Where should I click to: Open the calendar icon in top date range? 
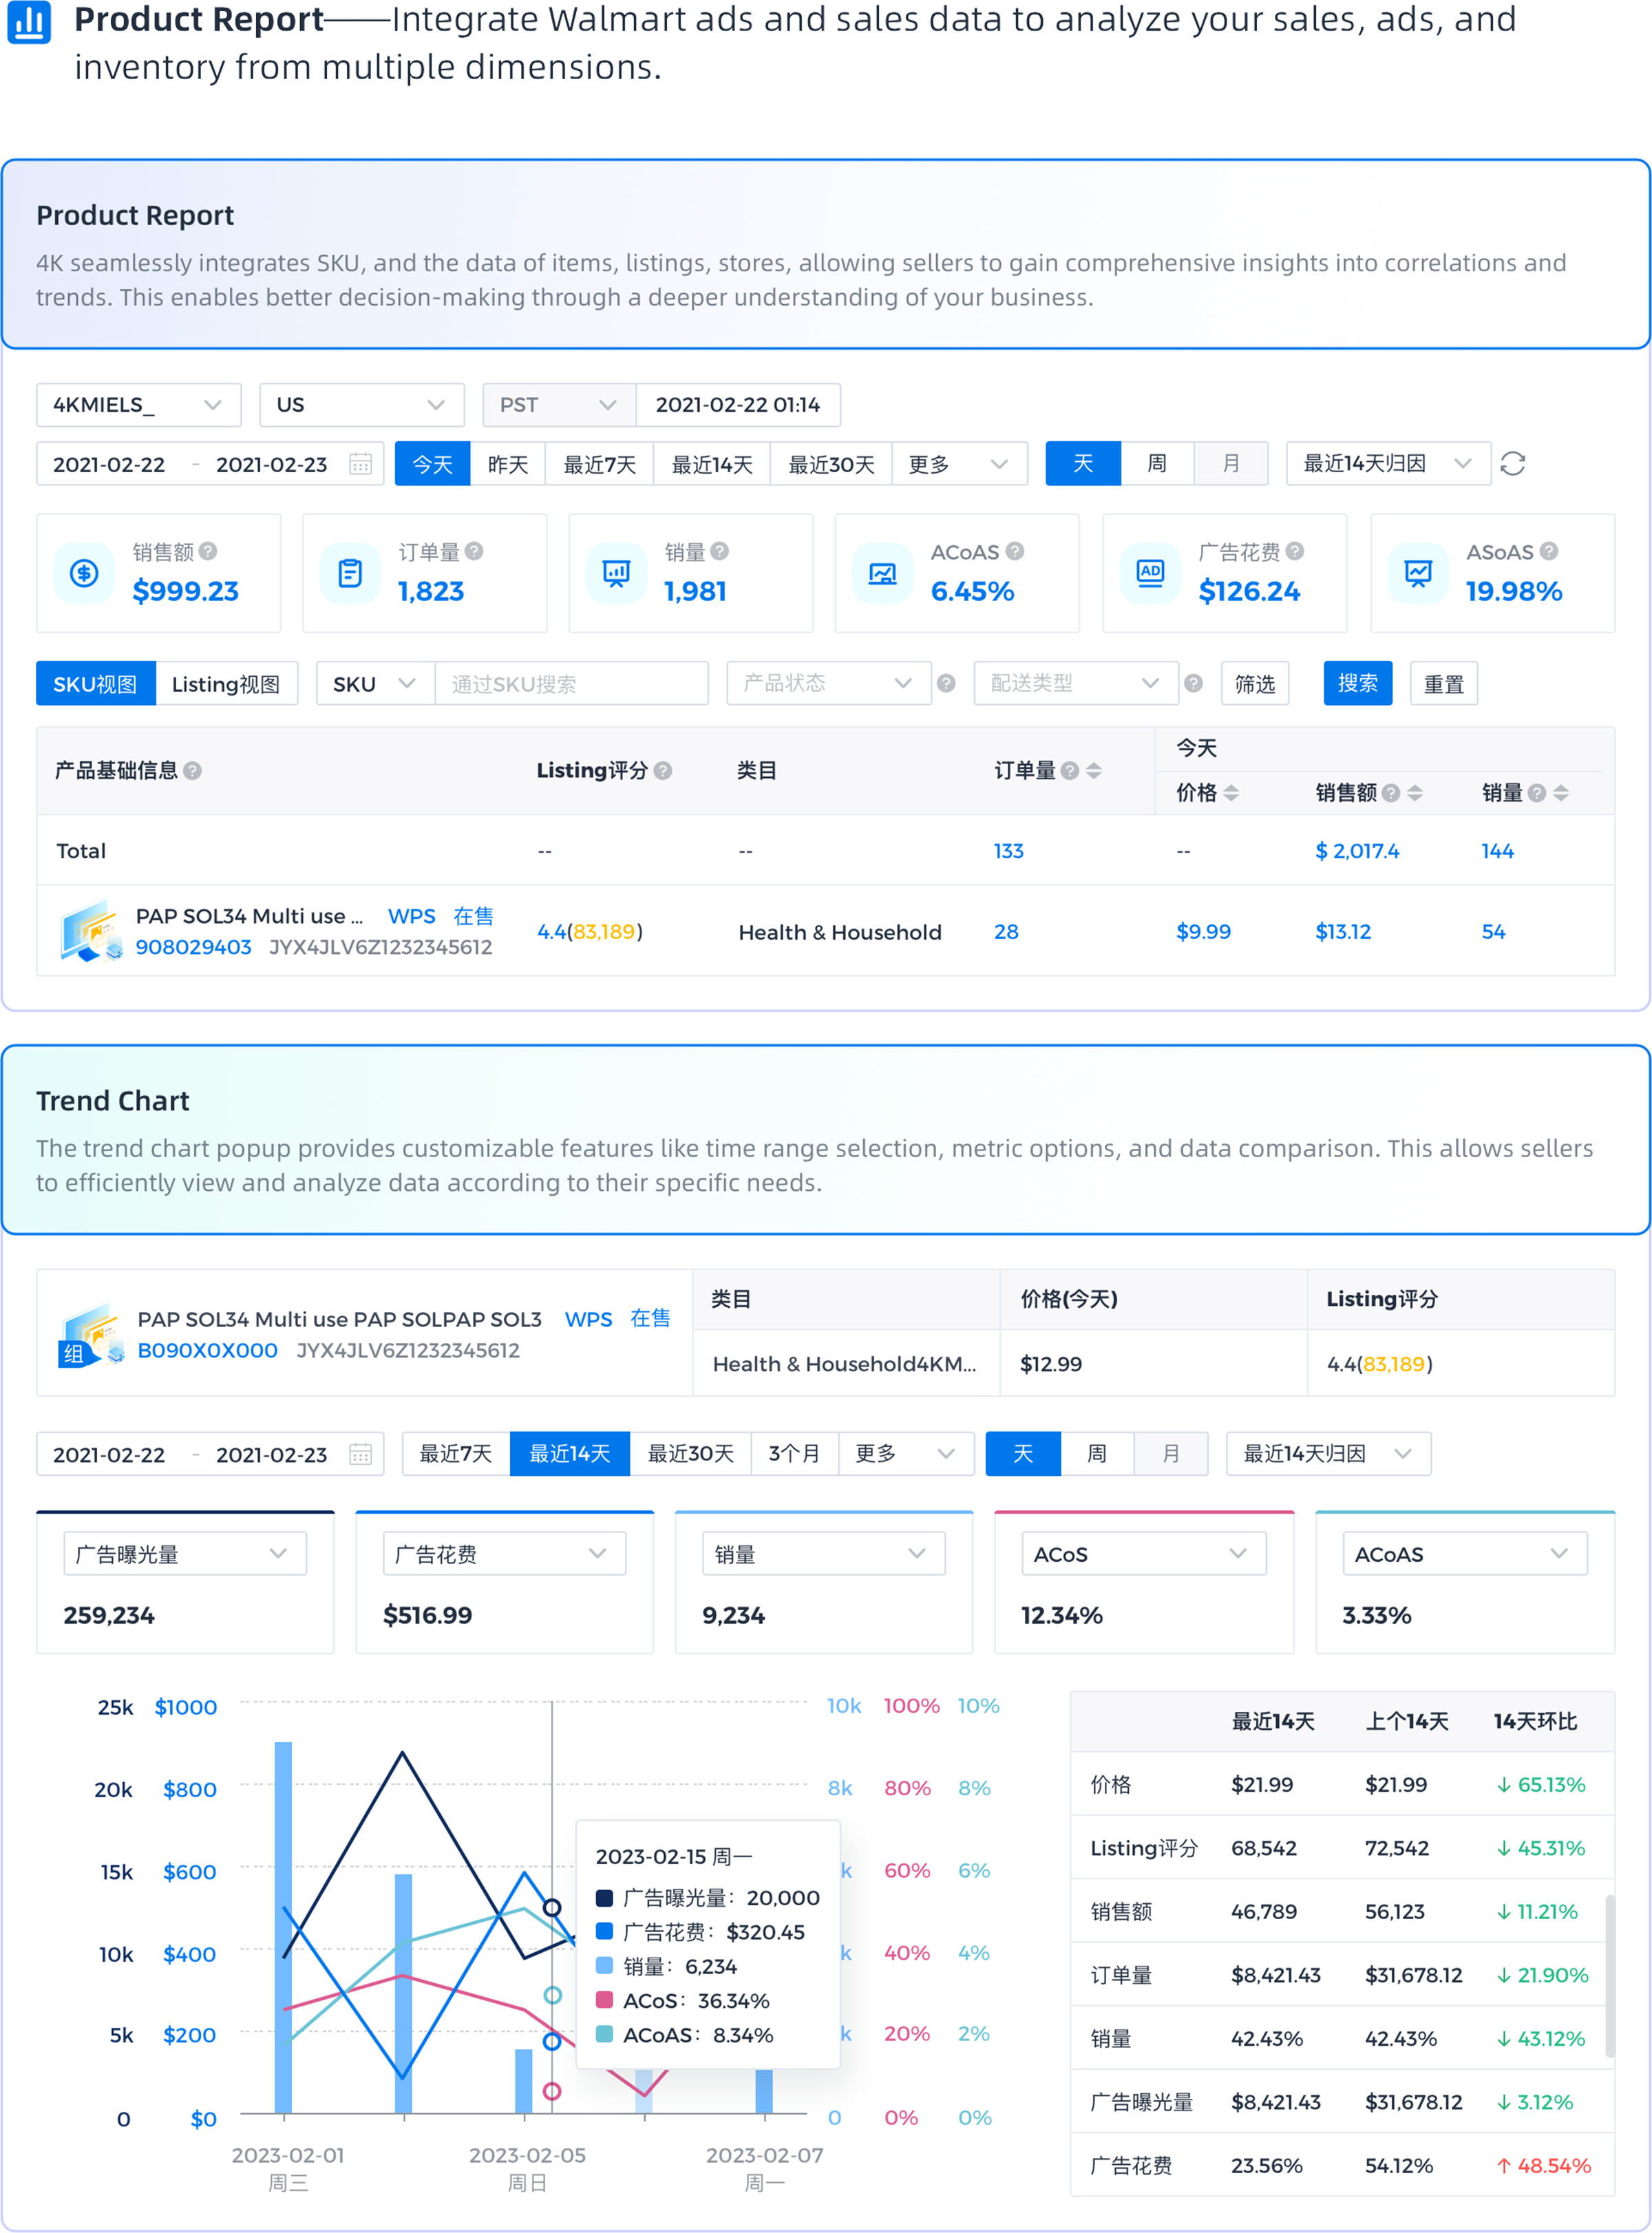pos(360,464)
